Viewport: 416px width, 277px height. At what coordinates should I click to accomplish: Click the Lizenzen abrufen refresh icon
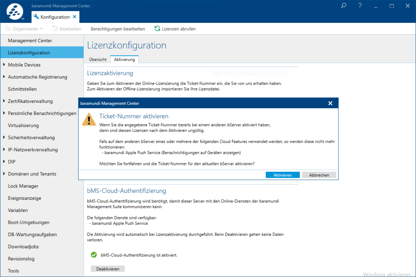point(157,29)
